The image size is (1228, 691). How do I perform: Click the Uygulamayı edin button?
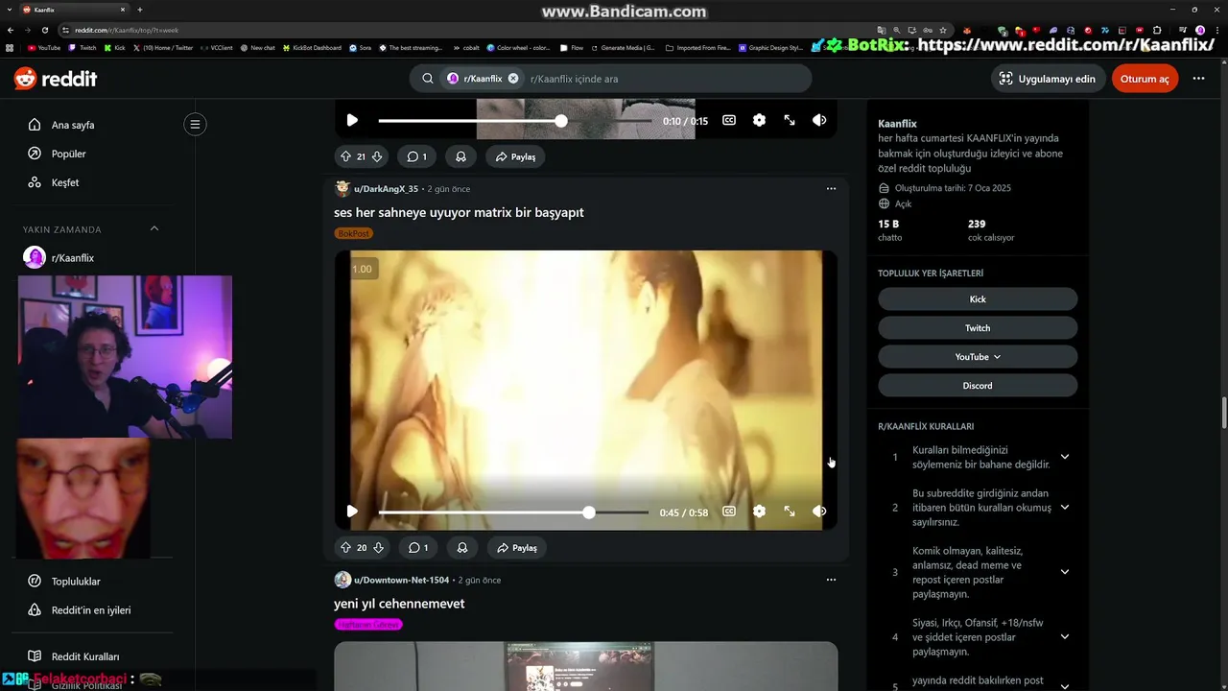(x=1047, y=79)
